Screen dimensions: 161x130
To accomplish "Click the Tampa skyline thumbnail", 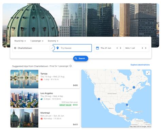I will click(x=24, y=79).
